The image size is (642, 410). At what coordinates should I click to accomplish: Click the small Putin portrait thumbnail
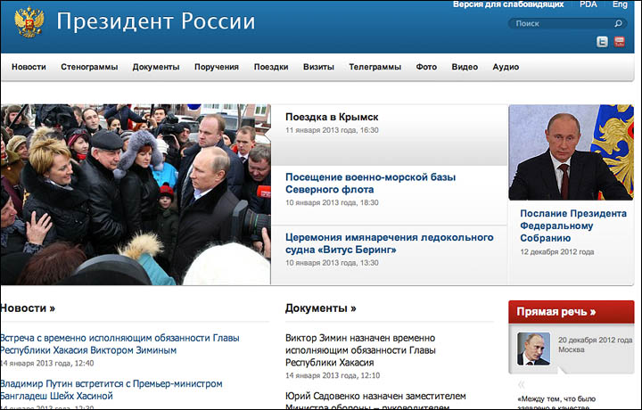(x=534, y=348)
